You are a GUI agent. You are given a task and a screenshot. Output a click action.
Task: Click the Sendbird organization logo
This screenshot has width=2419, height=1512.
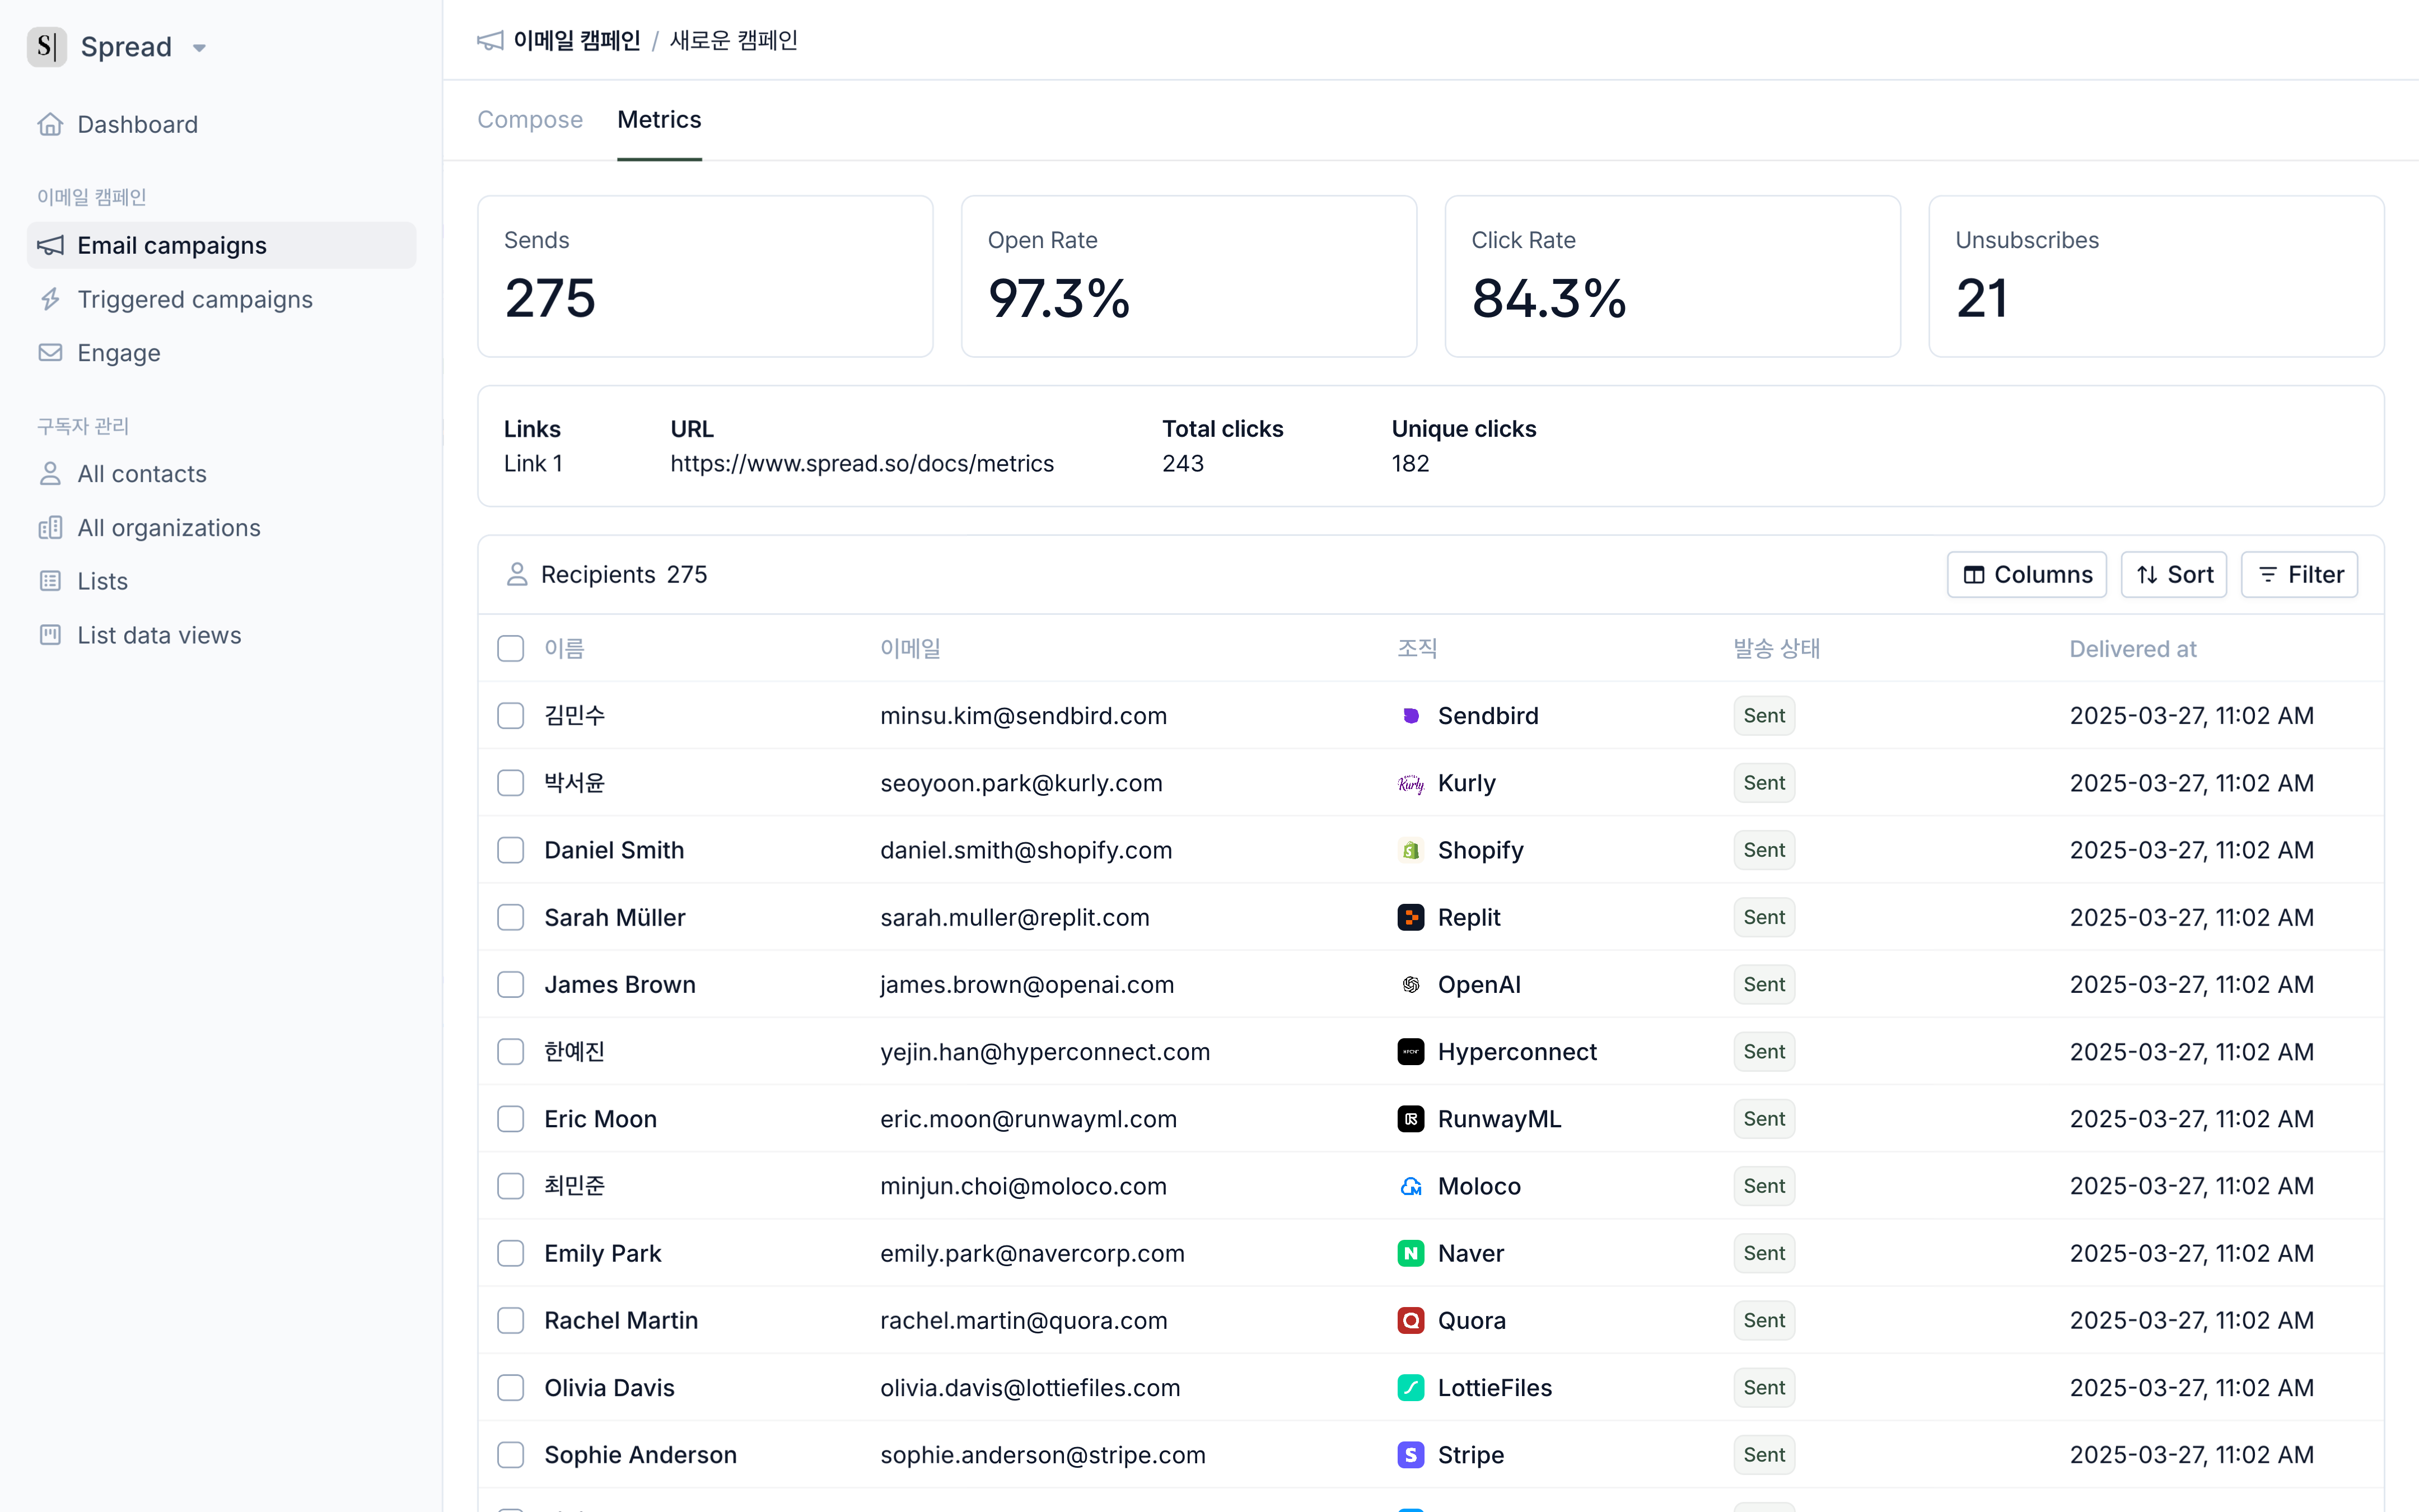coord(1411,715)
